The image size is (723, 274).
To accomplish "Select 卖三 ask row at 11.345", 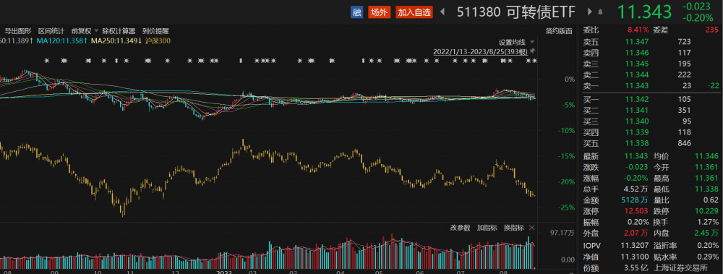I will coord(651,64).
